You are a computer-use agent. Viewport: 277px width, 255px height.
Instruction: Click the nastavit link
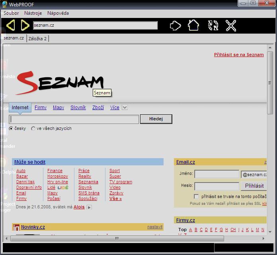(155, 227)
